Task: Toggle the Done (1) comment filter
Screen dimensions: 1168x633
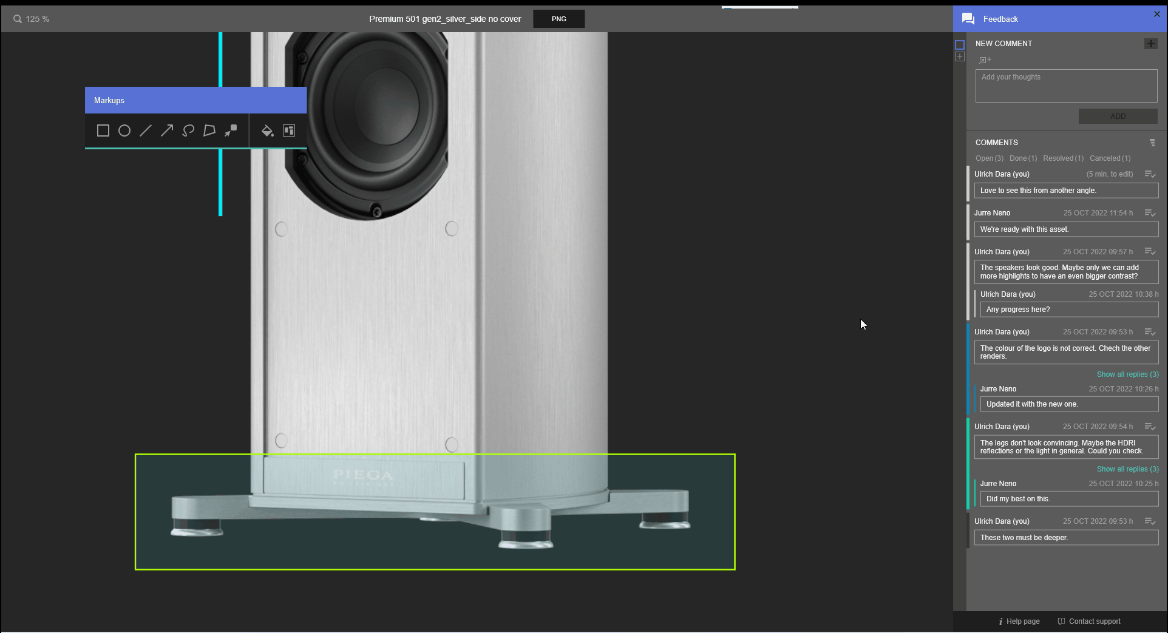Action: 1023,158
